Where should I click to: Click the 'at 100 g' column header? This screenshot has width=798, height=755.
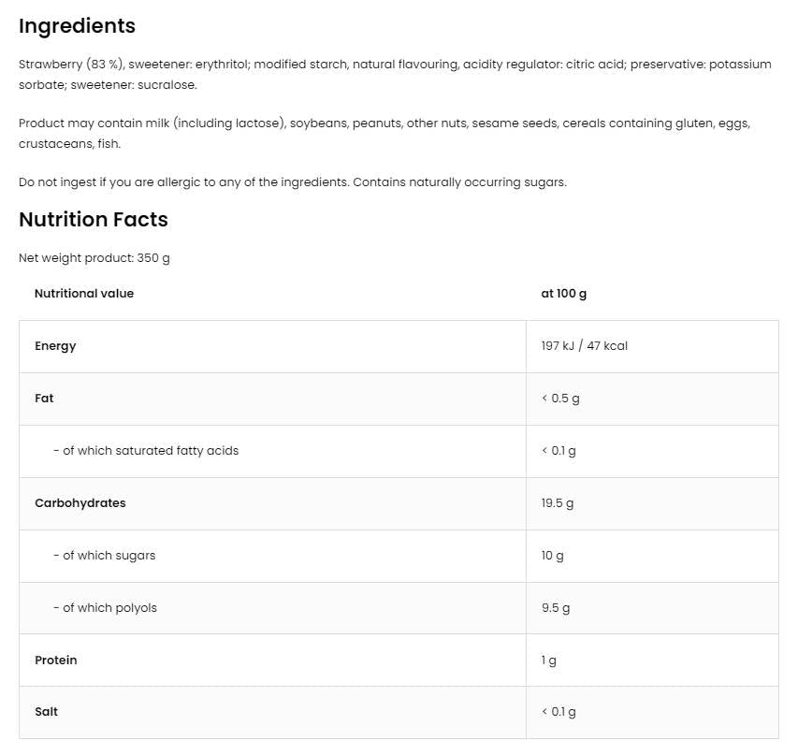click(x=564, y=294)
